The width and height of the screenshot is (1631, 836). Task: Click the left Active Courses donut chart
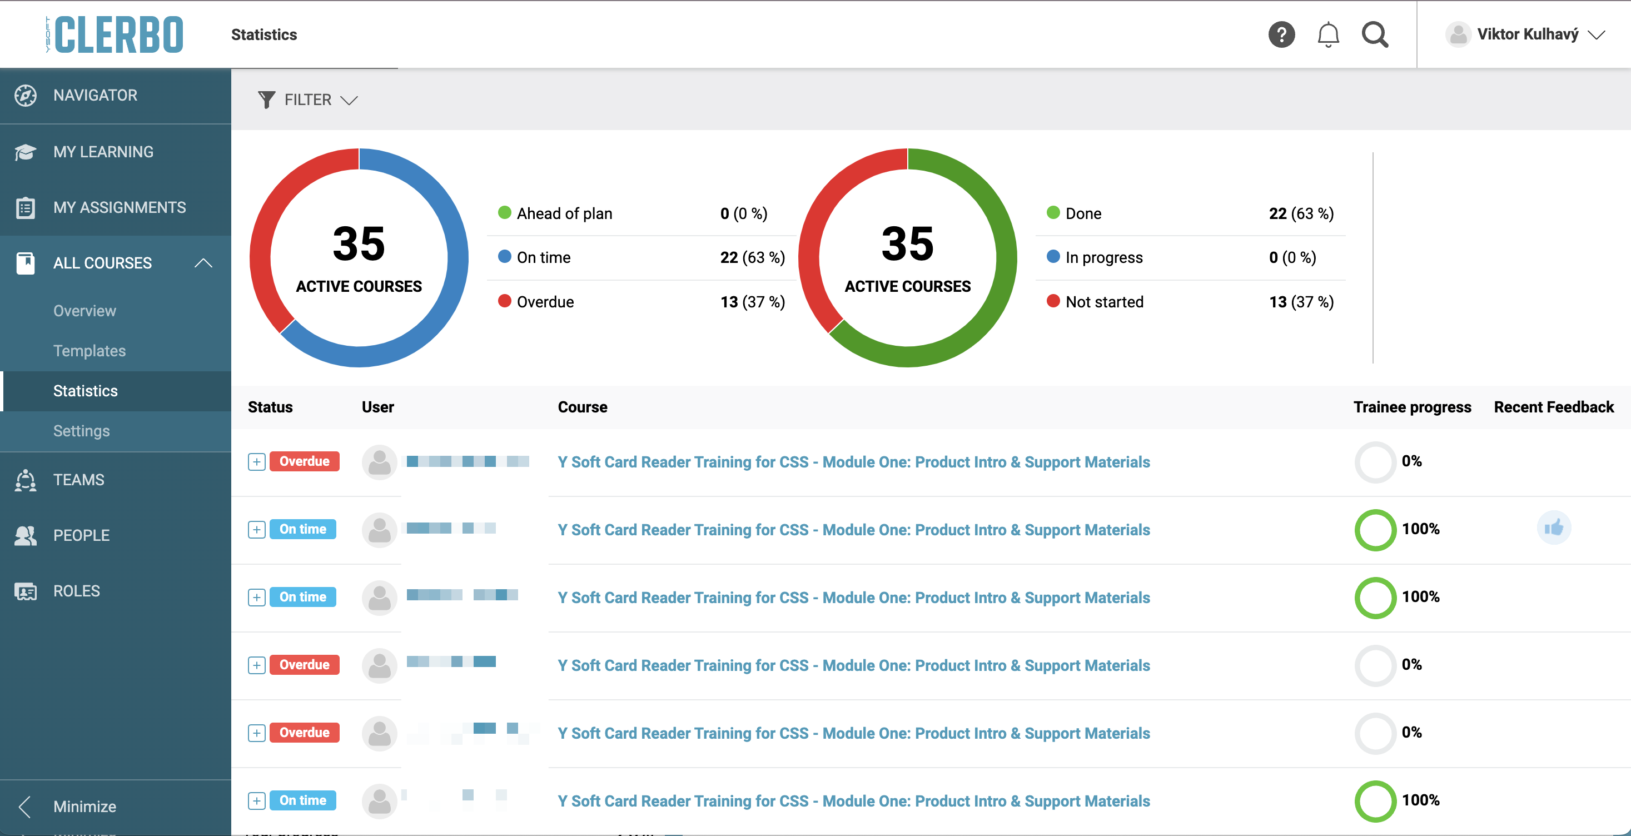pos(359,258)
